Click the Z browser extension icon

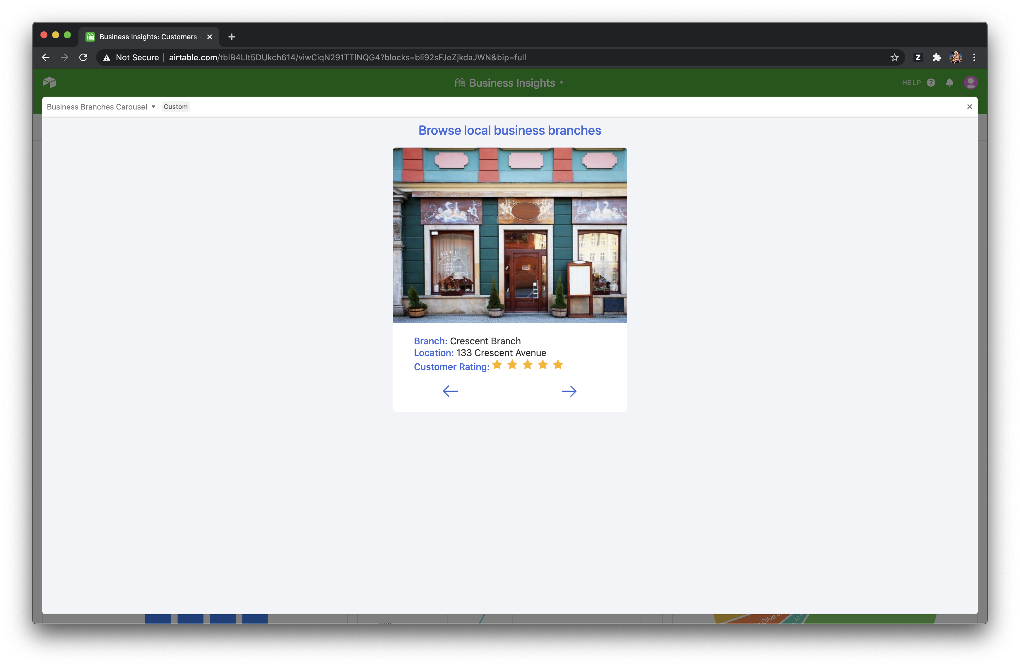coord(918,57)
